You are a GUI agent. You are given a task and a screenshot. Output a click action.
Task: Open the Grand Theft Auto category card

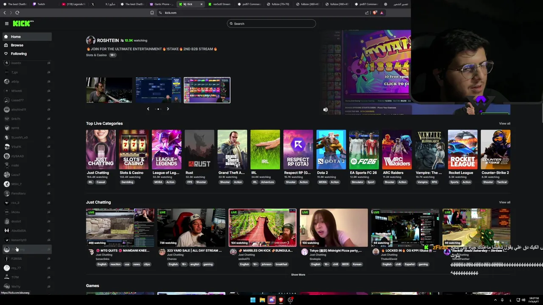tap(232, 150)
